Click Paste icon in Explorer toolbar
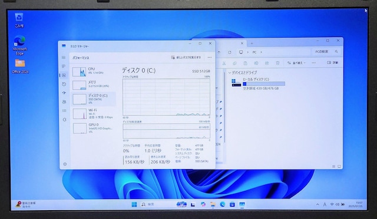377x219 pixels. click(245, 63)
